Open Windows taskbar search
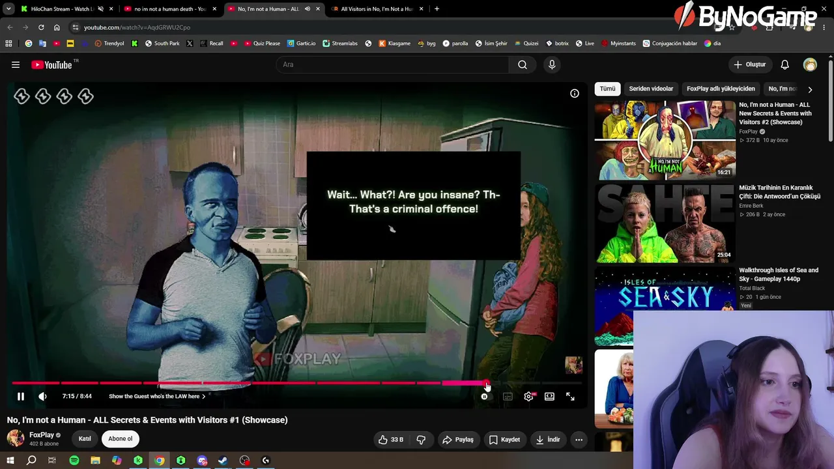This screenshot has width=834, height=469. coord(31,461)
